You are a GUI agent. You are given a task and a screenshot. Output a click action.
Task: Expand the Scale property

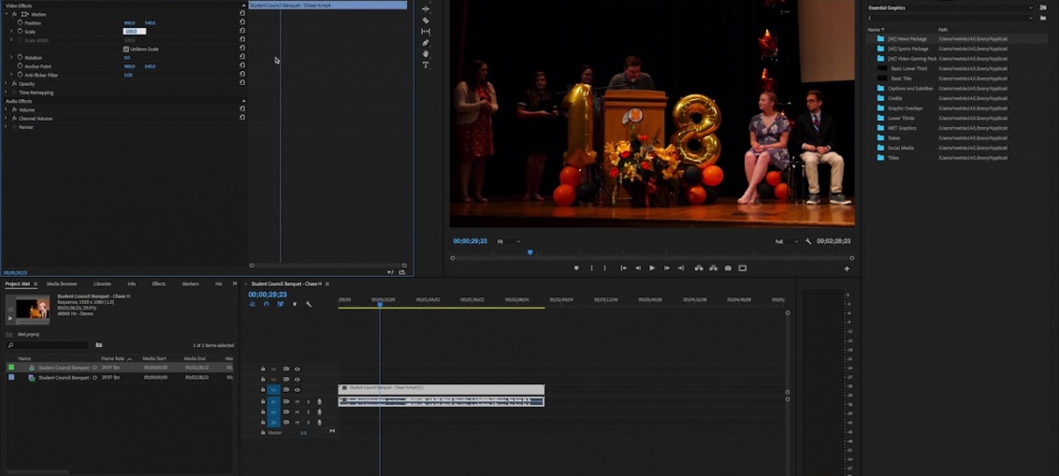coord(11,32)
